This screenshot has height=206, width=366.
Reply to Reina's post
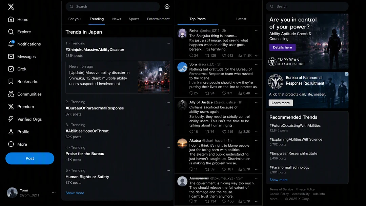click(194, 56)
